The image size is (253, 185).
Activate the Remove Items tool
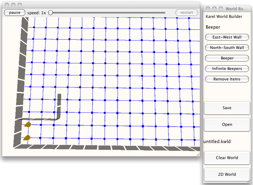click(227, 79)
